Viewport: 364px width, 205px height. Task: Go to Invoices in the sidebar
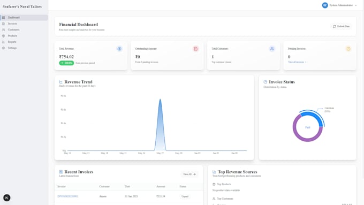pyautogui.click(x=24, y=24)
